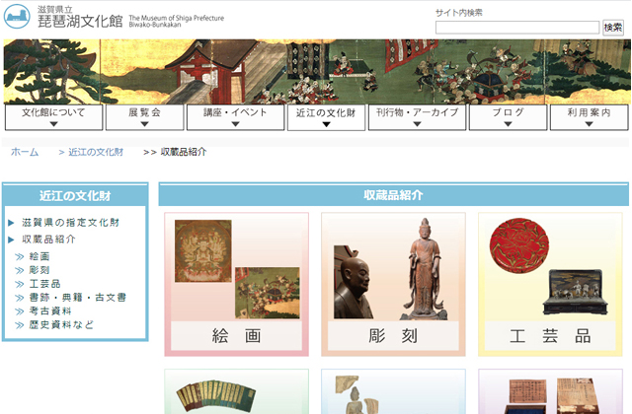
Task: Select the 近江の文化財 navigation tab
Action: coord(326,117)
